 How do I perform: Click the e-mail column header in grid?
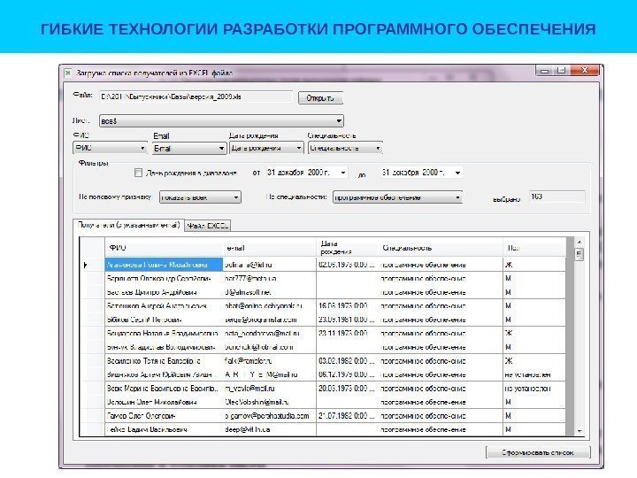[269, 248]
